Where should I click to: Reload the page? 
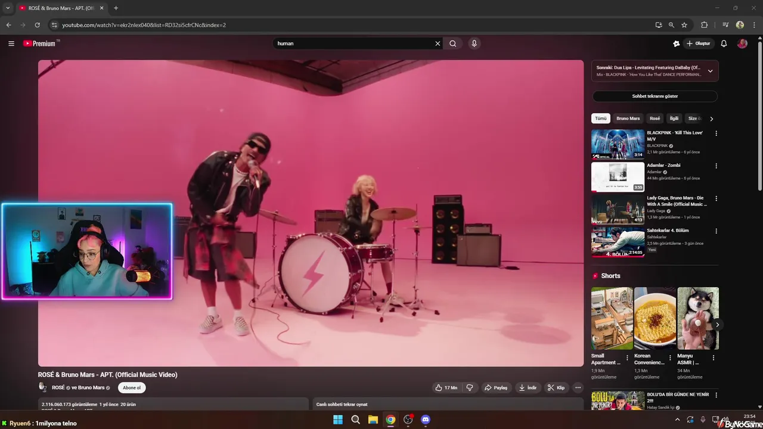(37, 25)
